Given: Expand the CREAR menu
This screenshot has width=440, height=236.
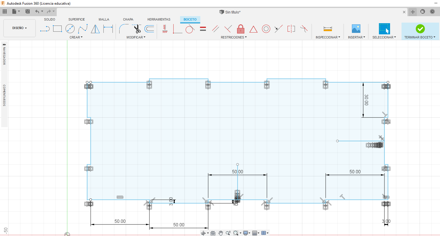Looking at the screenshot, I should pyautogui.click(x=76, y=37).
